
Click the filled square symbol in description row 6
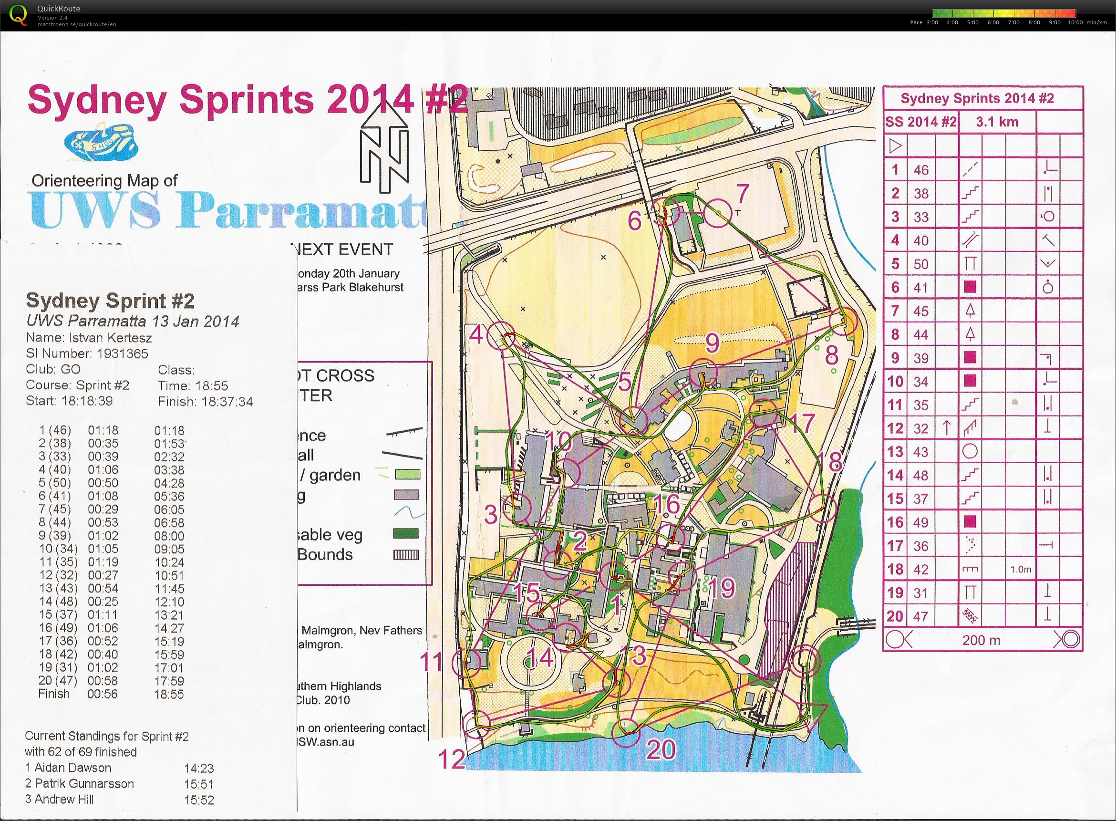pos(970,287)
